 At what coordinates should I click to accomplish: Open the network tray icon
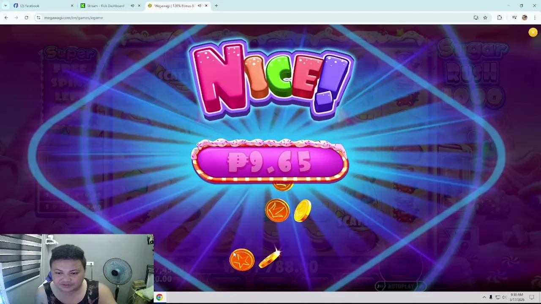tap(497, 297)
